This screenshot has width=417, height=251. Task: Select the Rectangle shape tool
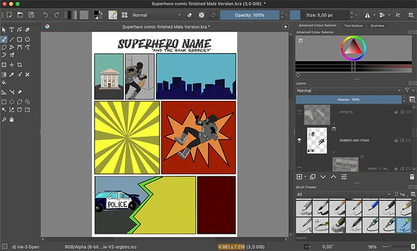(20, 39)
